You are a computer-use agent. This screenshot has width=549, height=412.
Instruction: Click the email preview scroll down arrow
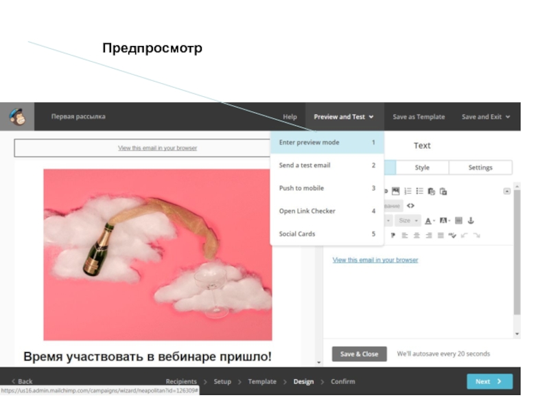[x=318, y=363]
